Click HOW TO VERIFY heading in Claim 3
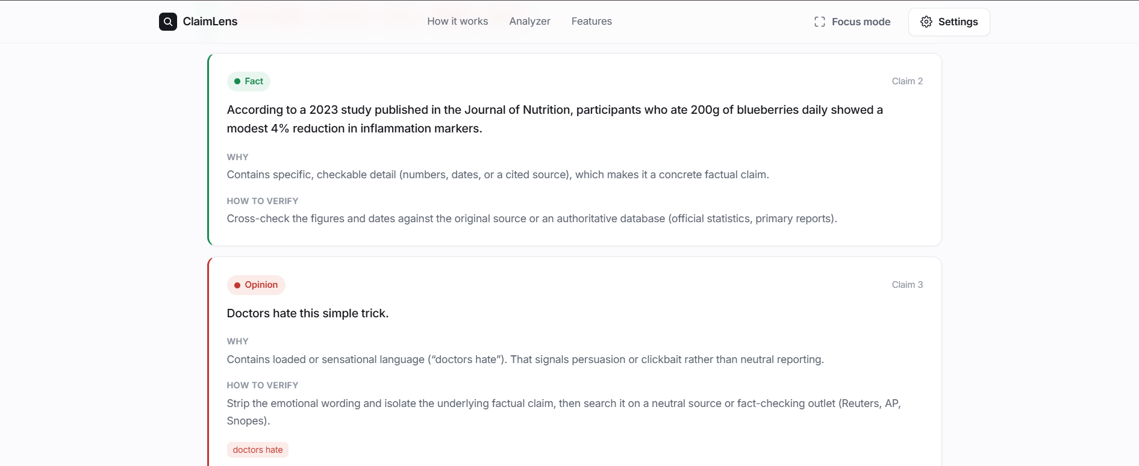 pos(263,385)
